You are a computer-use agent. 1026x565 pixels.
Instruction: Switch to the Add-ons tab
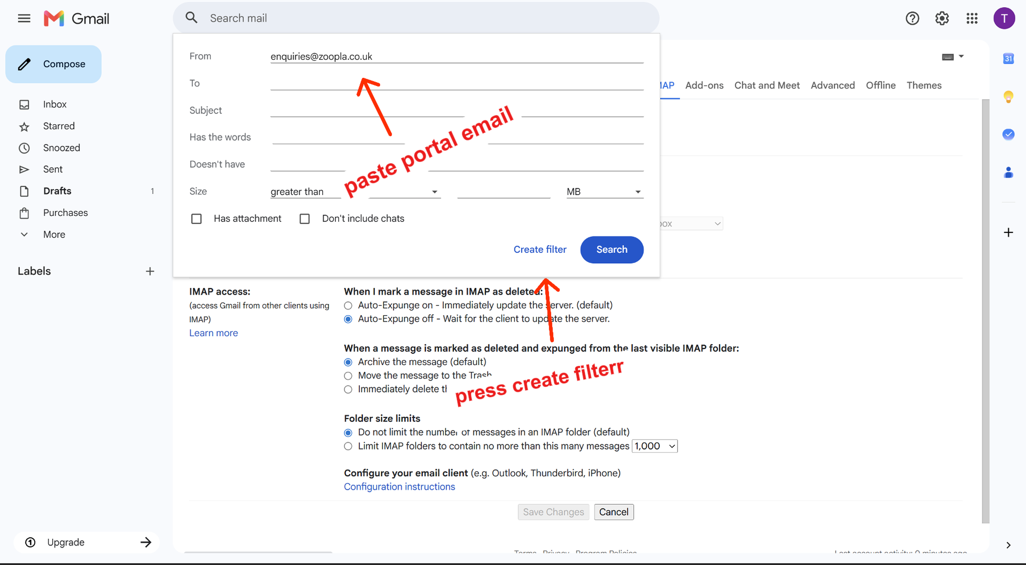[704, 85]
